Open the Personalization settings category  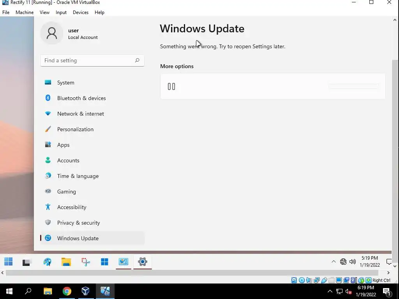coord(92,129)
